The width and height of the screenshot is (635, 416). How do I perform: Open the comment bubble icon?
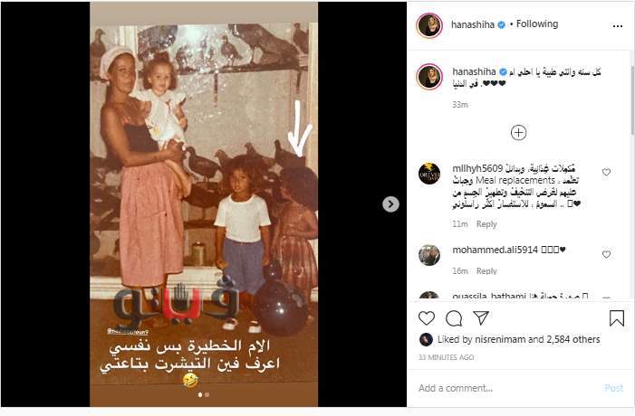(x=454, y=318)
